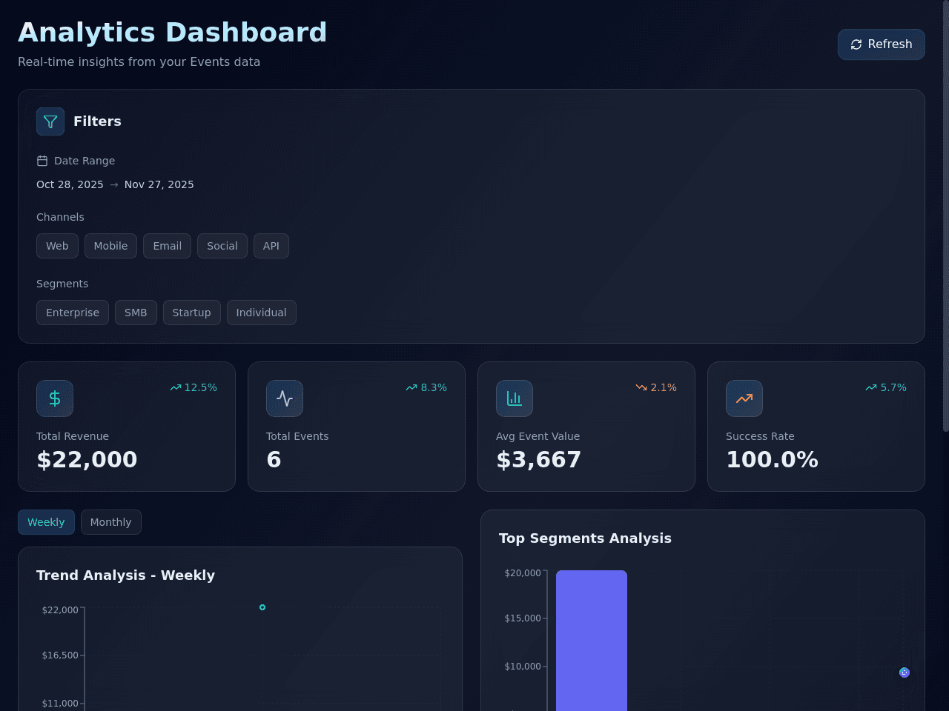This screenshot has width=949, height=711.
Task: Switch to the Monthly tab
Action: point(110,522)
